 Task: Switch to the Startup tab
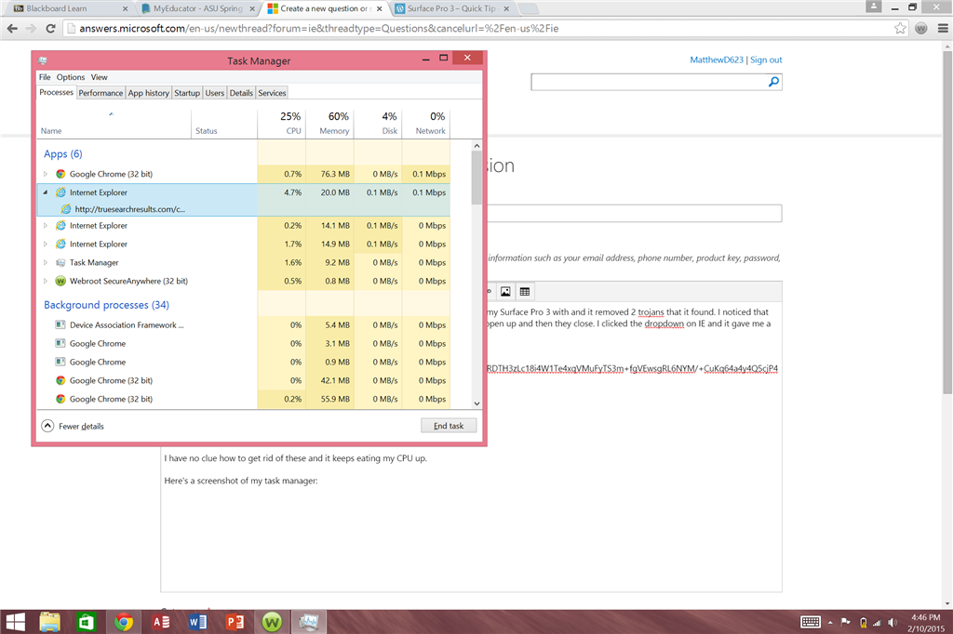click(x=186, y=93)
